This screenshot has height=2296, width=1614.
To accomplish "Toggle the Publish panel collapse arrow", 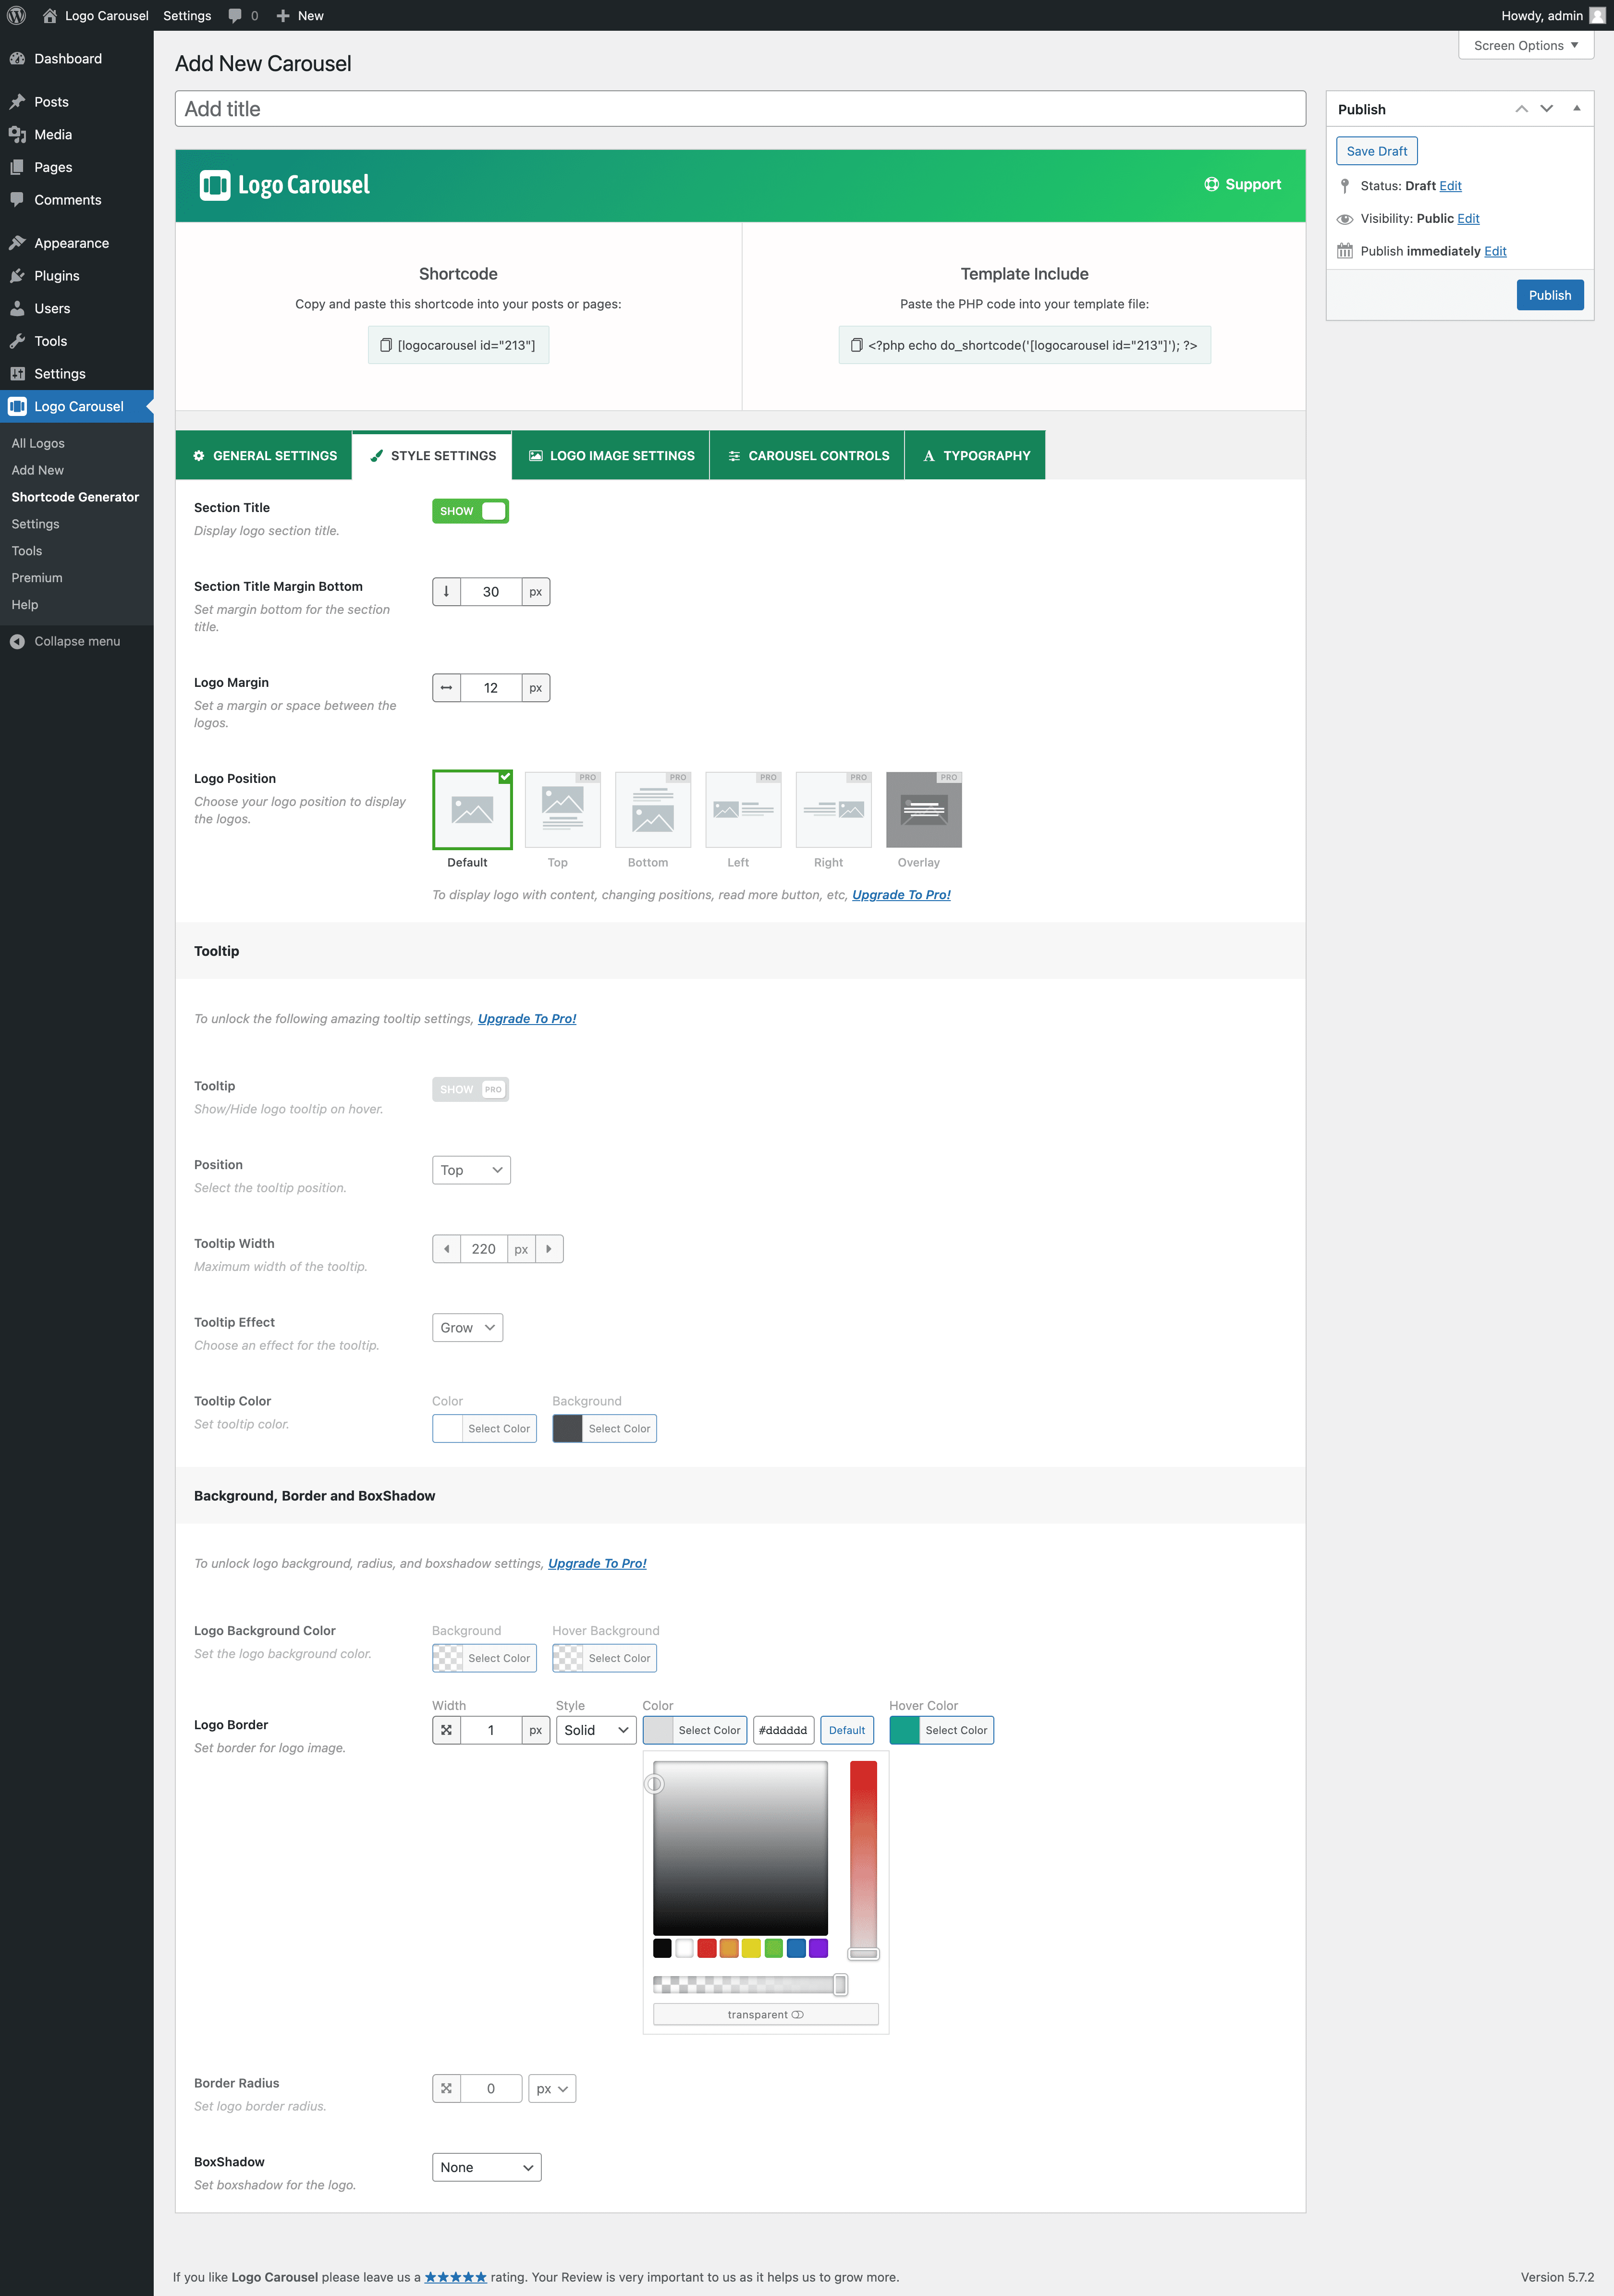I will tap(1576, 108).
